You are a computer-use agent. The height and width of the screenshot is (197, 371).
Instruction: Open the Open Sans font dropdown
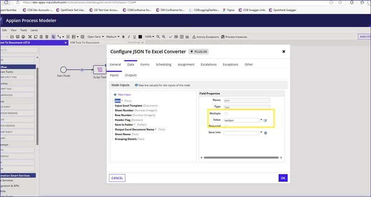[96, 37]
